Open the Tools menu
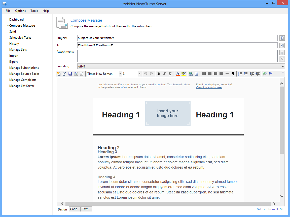Image resolution: width=290 pixels, height=217 pixels. pyautogui.click(x=34, y=11)
